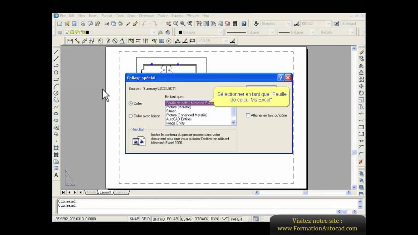Click the Zoom Realtime magnifier icon

click(176, 23)
